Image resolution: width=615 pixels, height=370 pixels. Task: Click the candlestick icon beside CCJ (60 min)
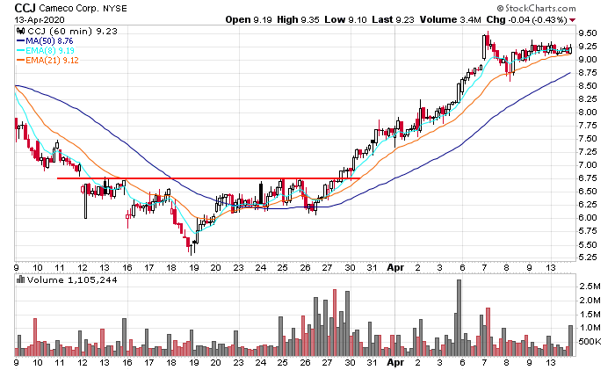[x=20, y=31]
